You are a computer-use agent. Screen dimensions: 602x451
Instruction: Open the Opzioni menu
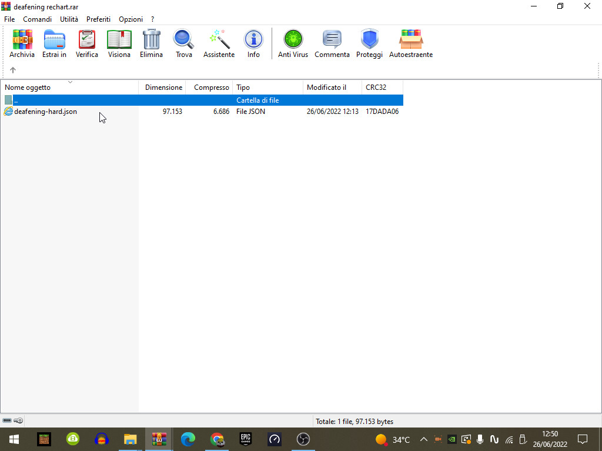131,19
